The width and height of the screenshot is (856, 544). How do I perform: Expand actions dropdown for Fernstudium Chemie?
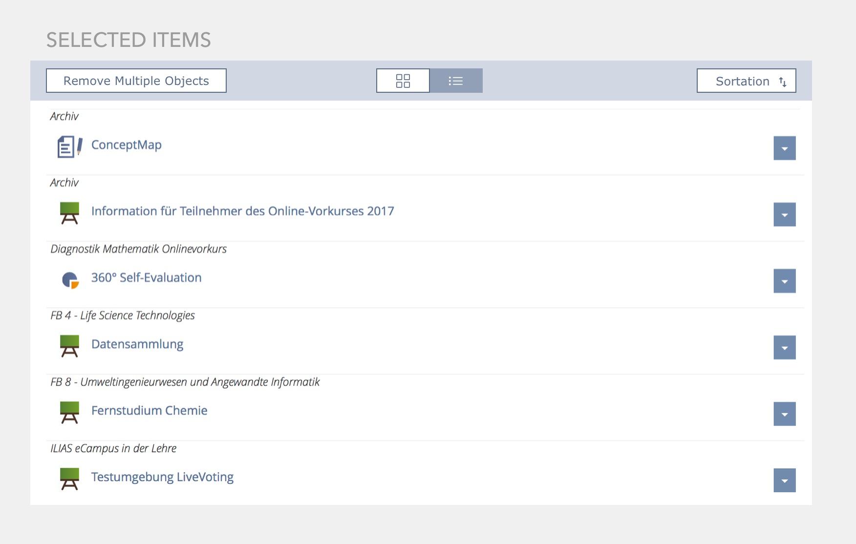(784, 414)
